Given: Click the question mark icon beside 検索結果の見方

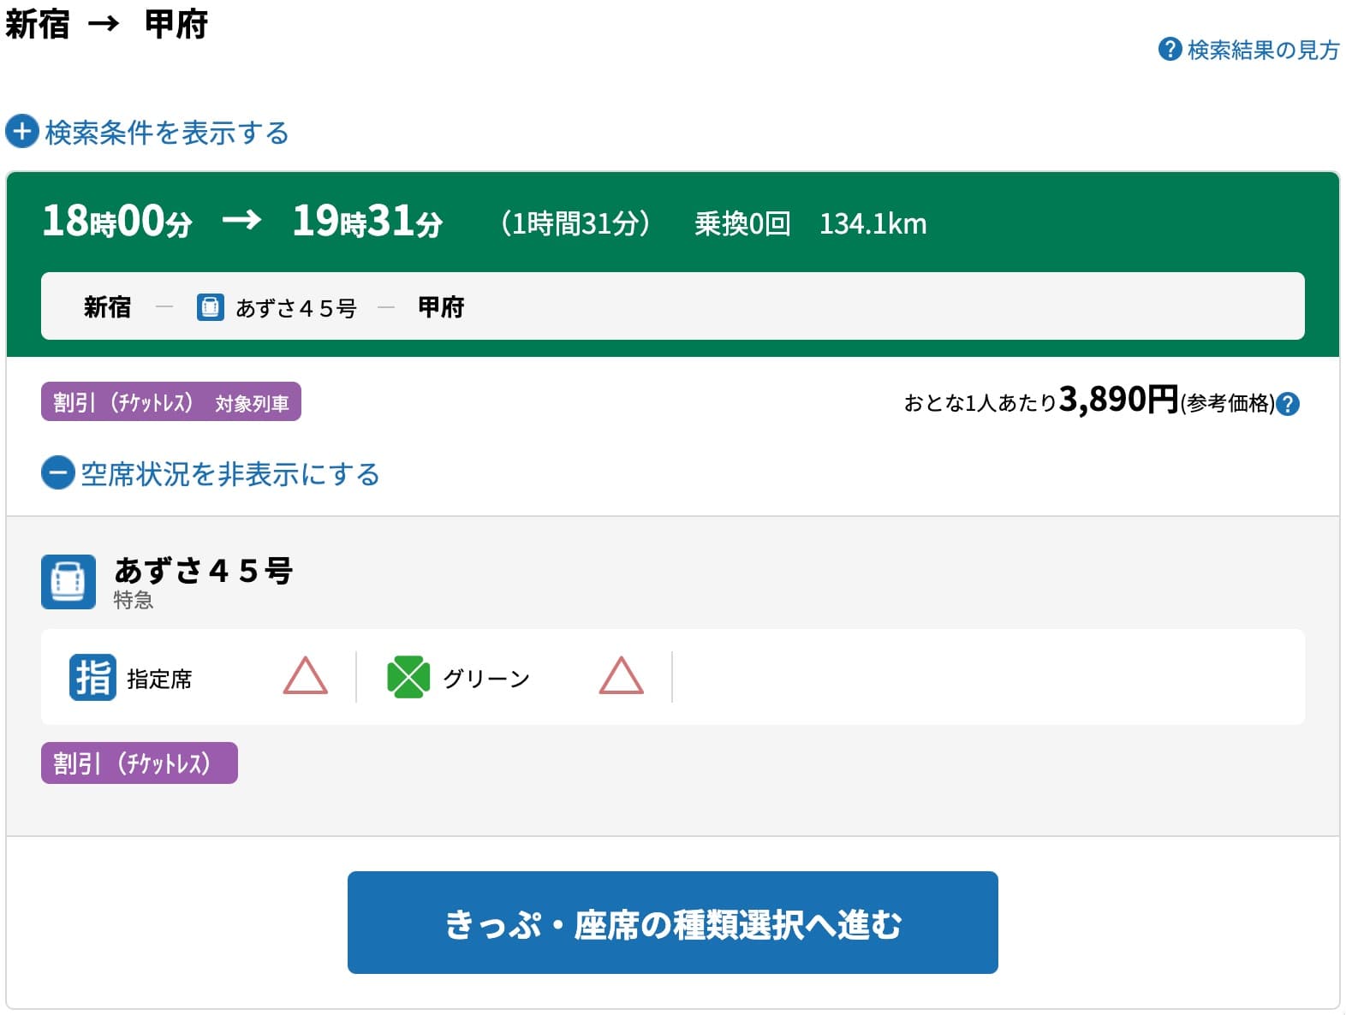Looking at the screenshot, I should [1170, 49].
